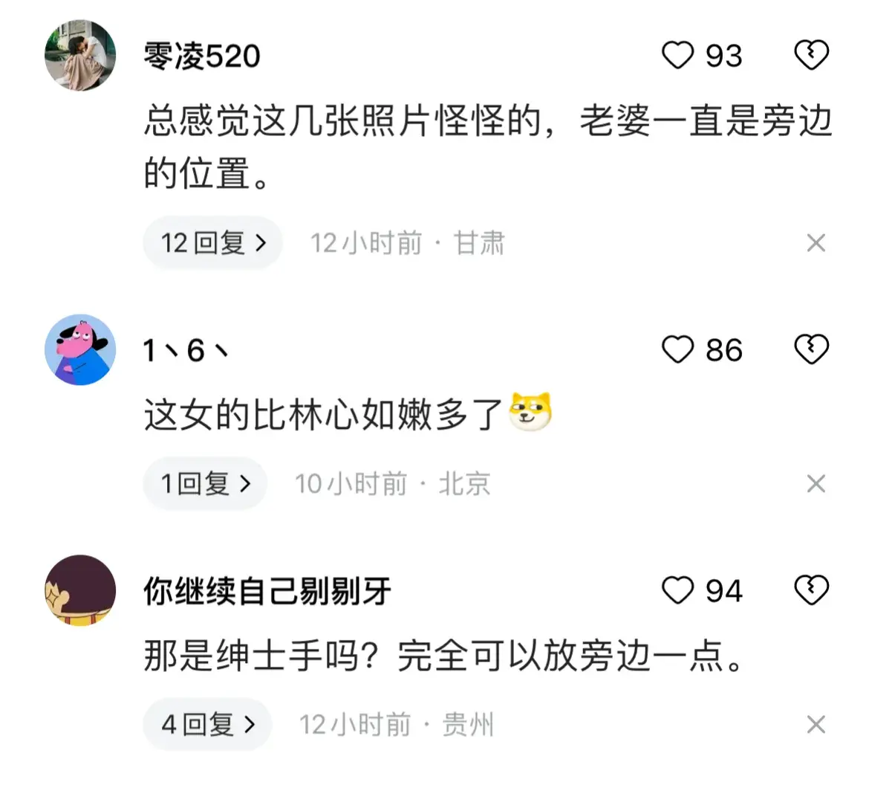Like the comment by 1、6、
The height and width of the screenshot is (788, 869).
tap(678, 350)
